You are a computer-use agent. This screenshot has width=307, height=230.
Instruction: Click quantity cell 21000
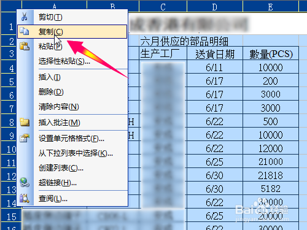[271, 161]
